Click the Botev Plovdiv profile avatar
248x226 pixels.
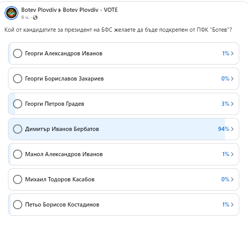point(11,13)
